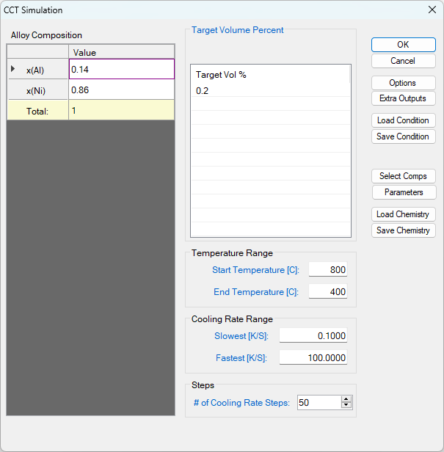Click the Start Temperature field

tap(327, 270)
